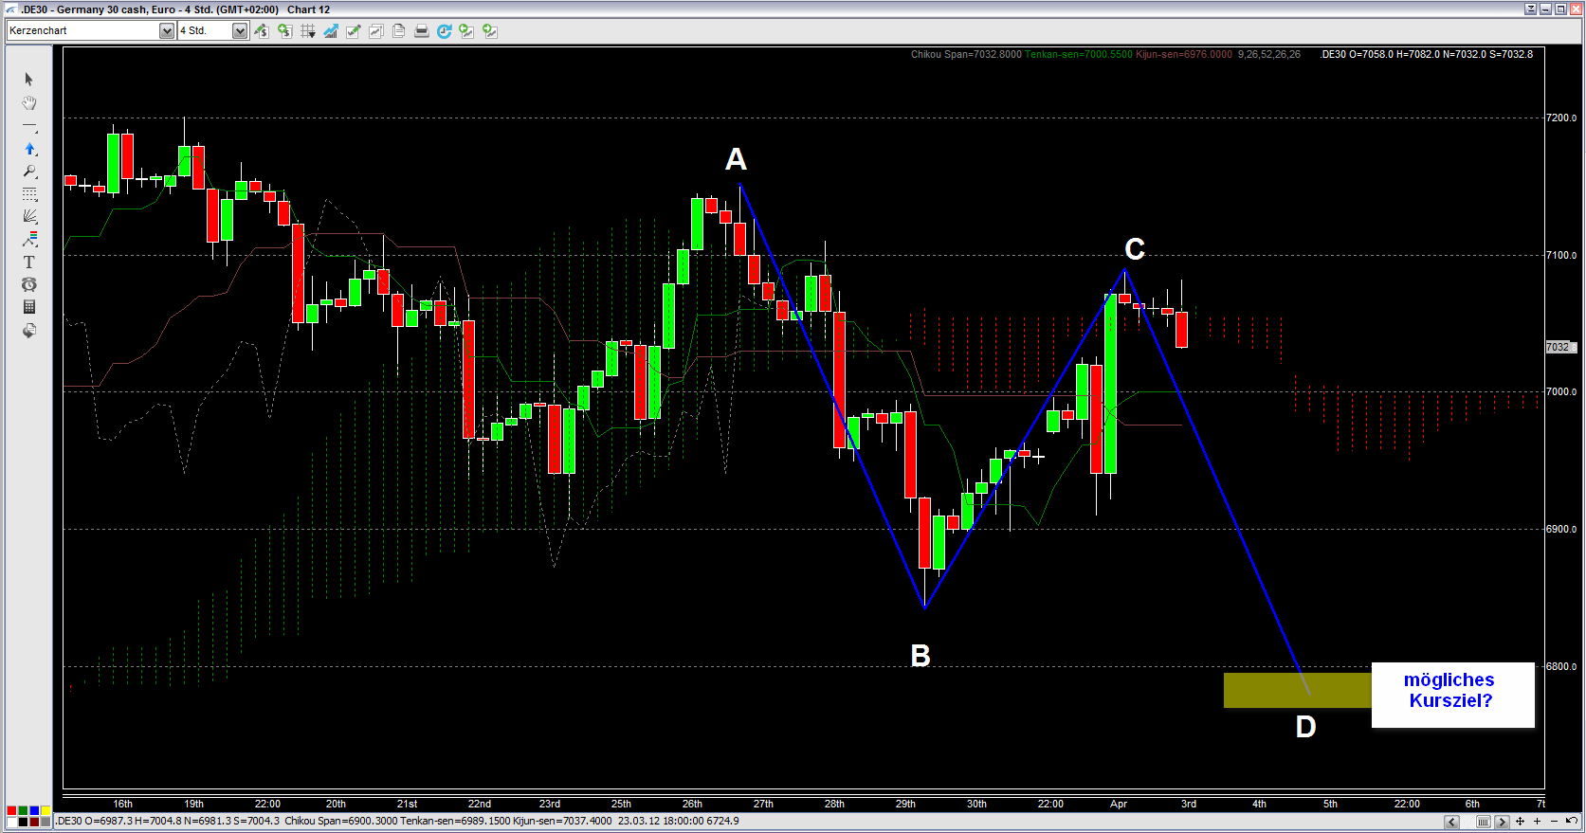
Task: Open the calculator tool
Action: click(x=29, y=307)
